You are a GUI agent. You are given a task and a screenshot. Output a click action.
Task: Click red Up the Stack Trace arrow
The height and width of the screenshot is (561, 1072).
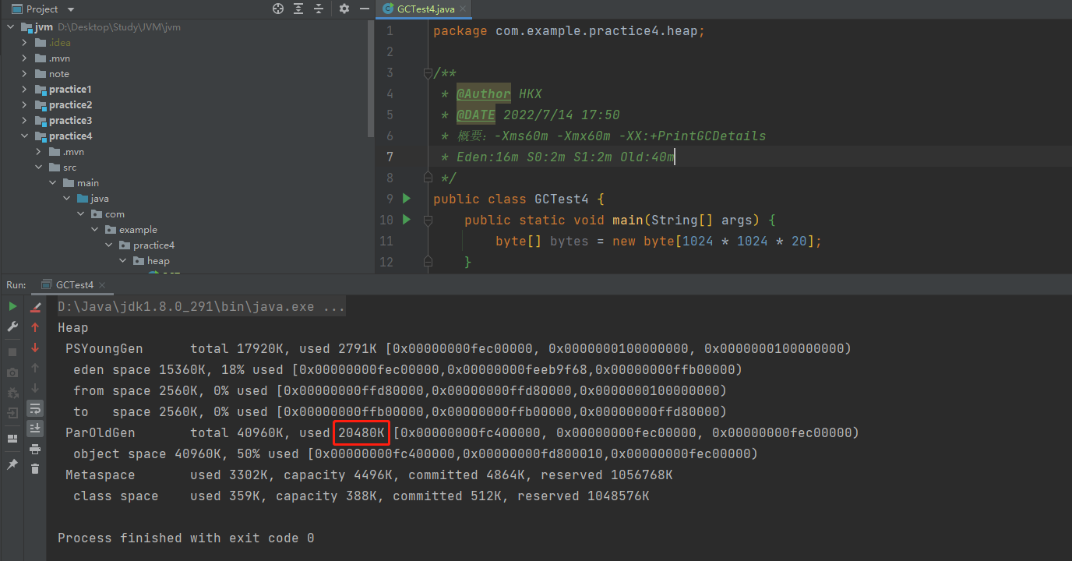35,327
